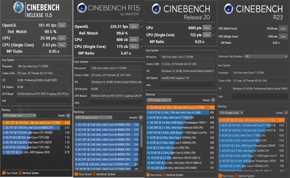This screenshot has height=178, width=290.
Task: Open ranking Details arrow in Cinebench R15
Action: [x=141, y=118]
